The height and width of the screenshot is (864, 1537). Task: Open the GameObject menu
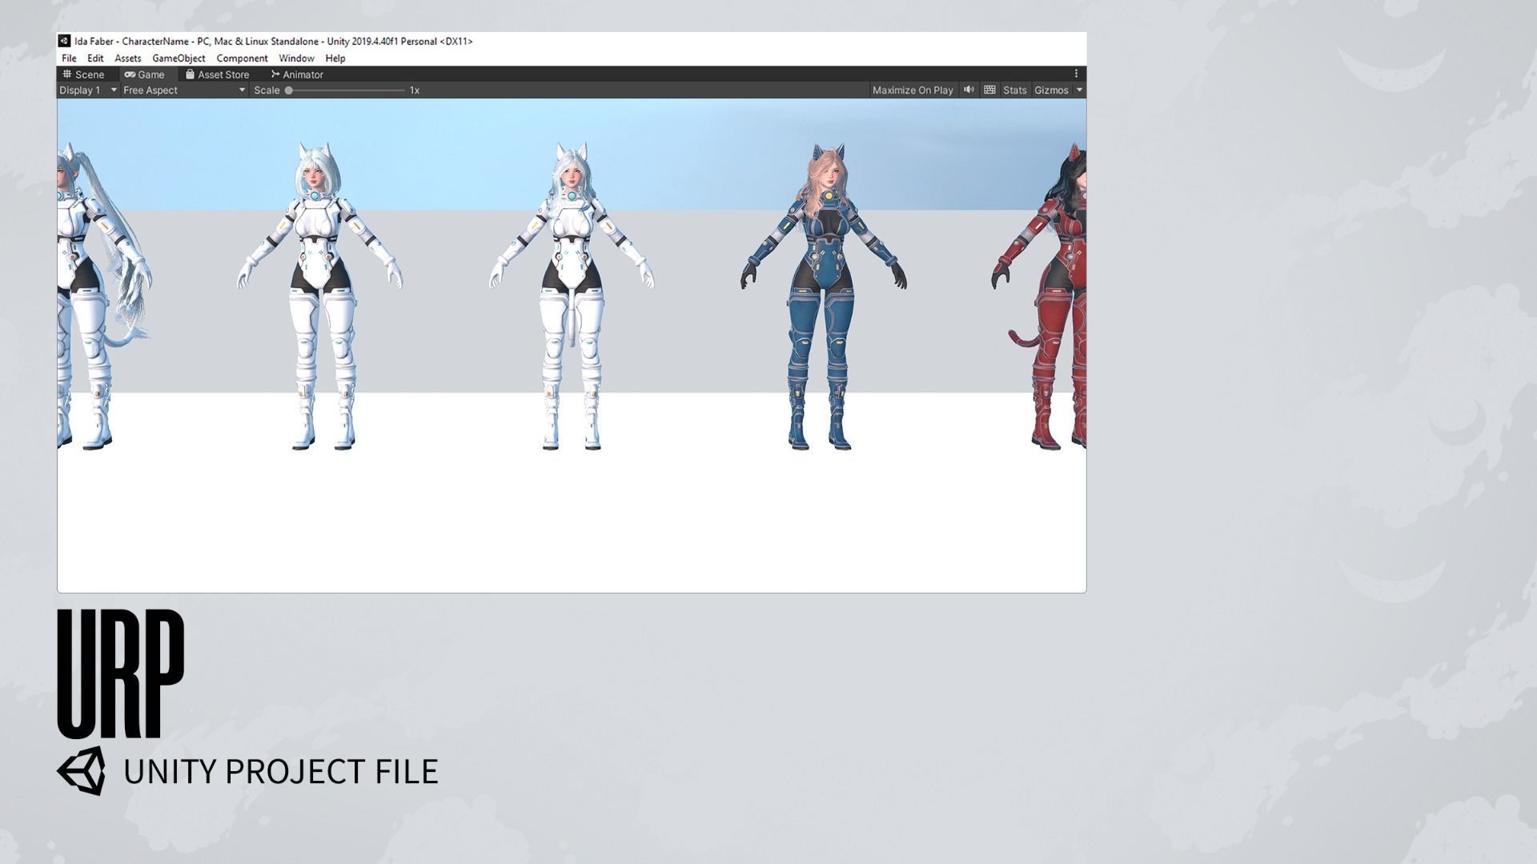point(179,58)
